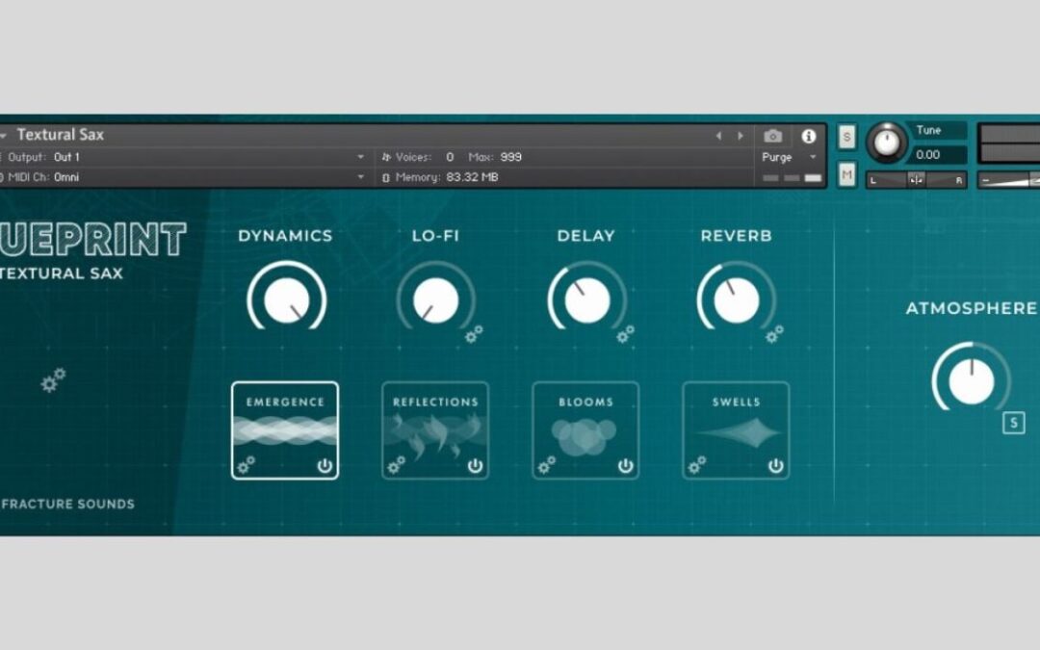Open the Delay effect settings gears
Image resolution: width=1040 pixels, height=650 pixels.
click(x=625, y=334)
